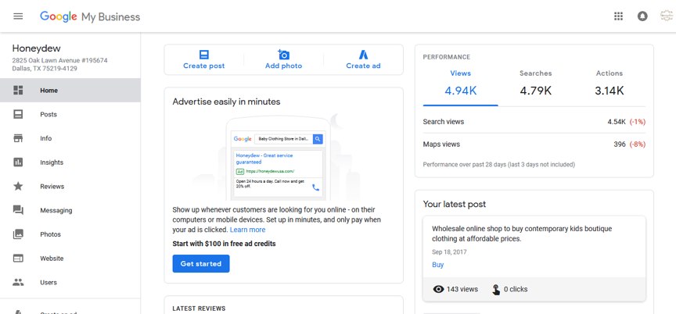Click the Insights bar chart icon
This screenshot has width=676, height=314.
point(18,162)
